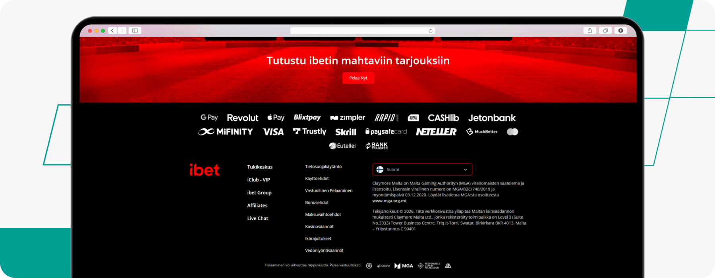The width and height of the screenshot is (715, 278).
Task: Open the Tietosuojakäytäntö link
Action: click(323, 167)
